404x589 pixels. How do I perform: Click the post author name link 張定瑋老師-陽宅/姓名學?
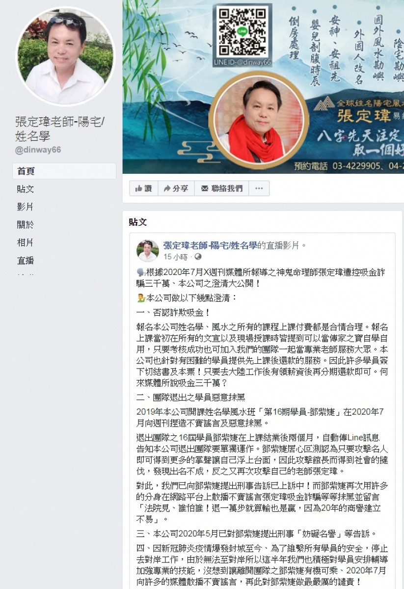pos(210,245)
